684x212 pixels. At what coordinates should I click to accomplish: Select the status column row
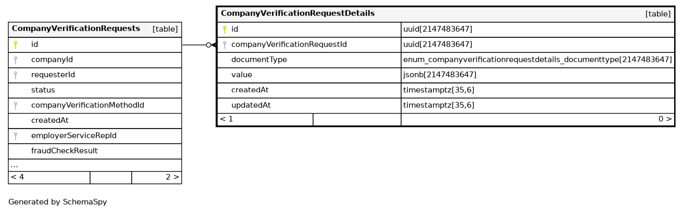[43, 90]
